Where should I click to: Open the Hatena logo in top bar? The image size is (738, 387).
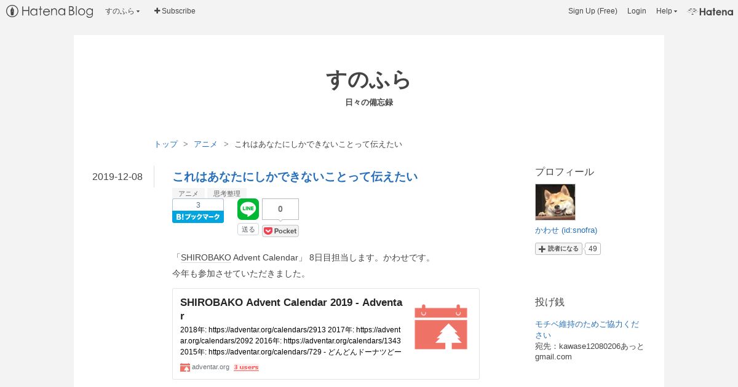tap(710, 11)
